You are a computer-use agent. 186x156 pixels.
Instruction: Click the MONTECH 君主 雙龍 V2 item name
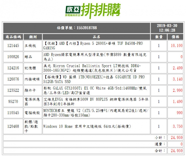(x=96, y=113)
